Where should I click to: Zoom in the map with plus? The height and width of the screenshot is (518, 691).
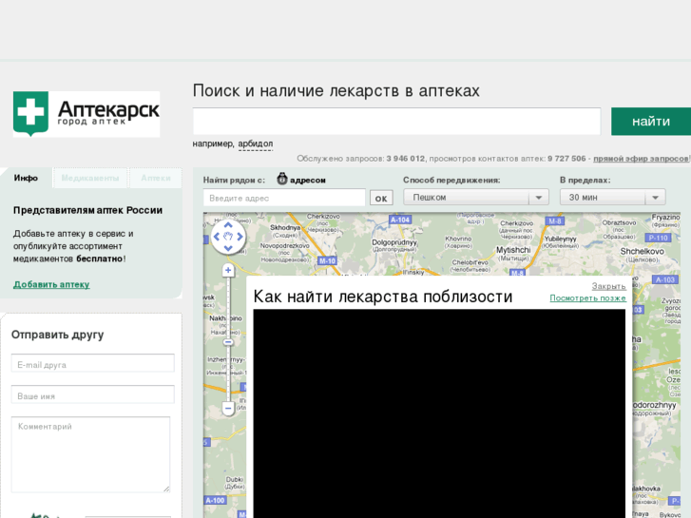[228, 271]
